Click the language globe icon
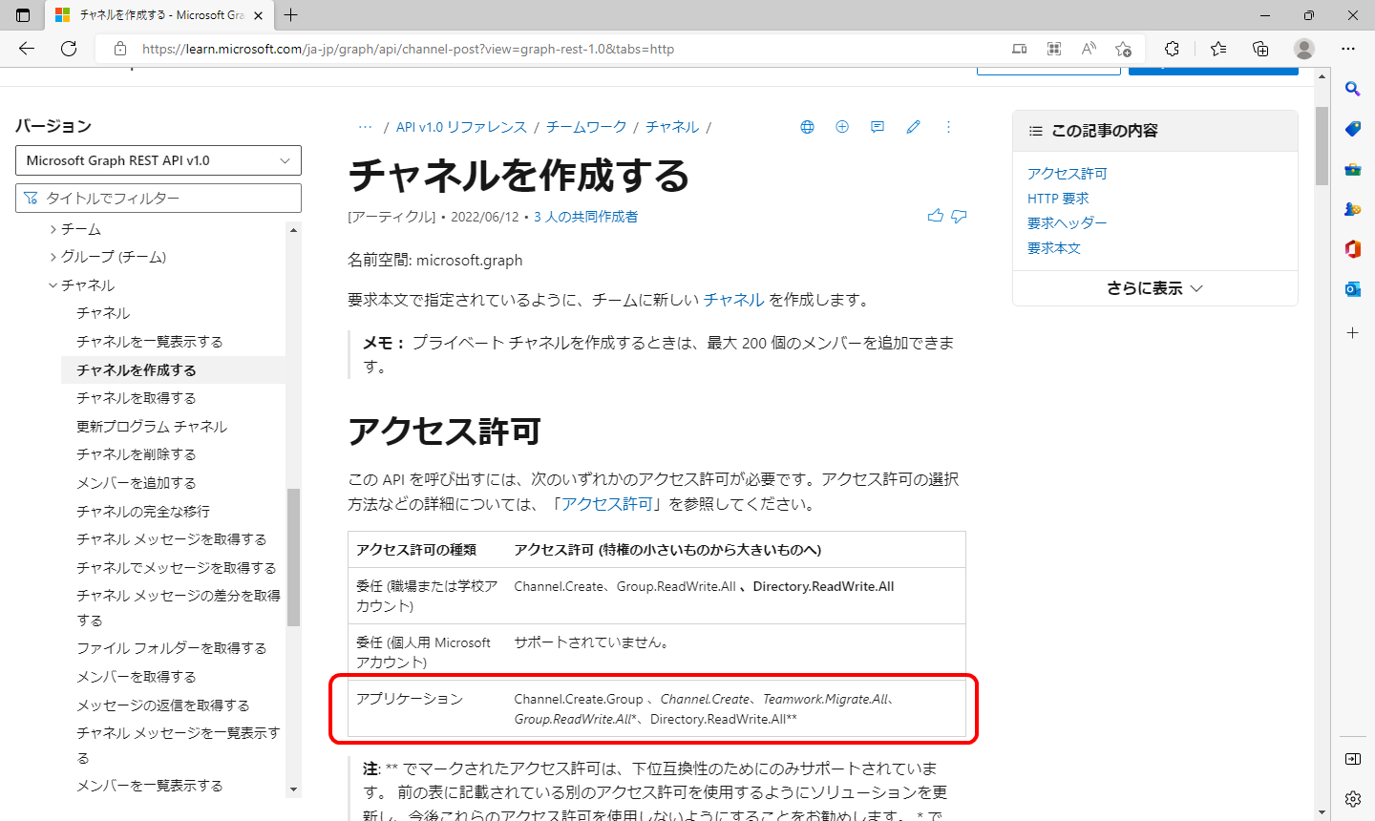This screenshot has height=821, width=1375. (x=808, y=127)
